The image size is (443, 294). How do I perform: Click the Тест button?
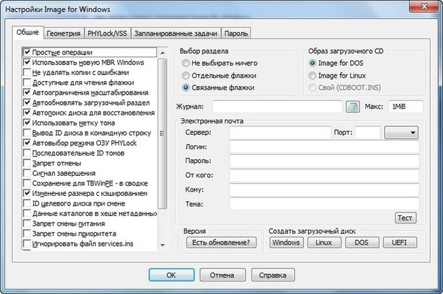point(406,218)
